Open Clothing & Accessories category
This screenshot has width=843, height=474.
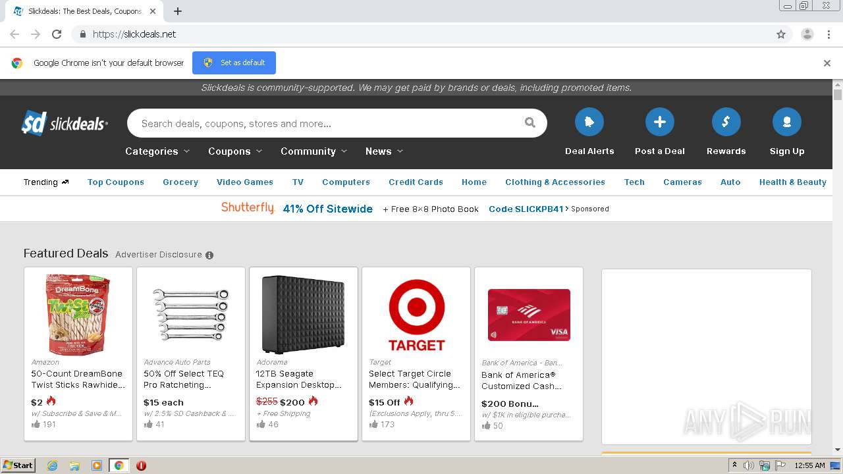[555, 182]
